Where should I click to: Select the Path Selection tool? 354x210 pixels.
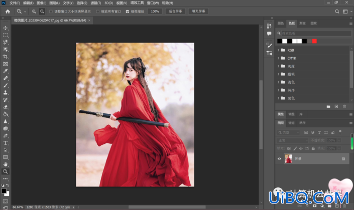[6, 150]
